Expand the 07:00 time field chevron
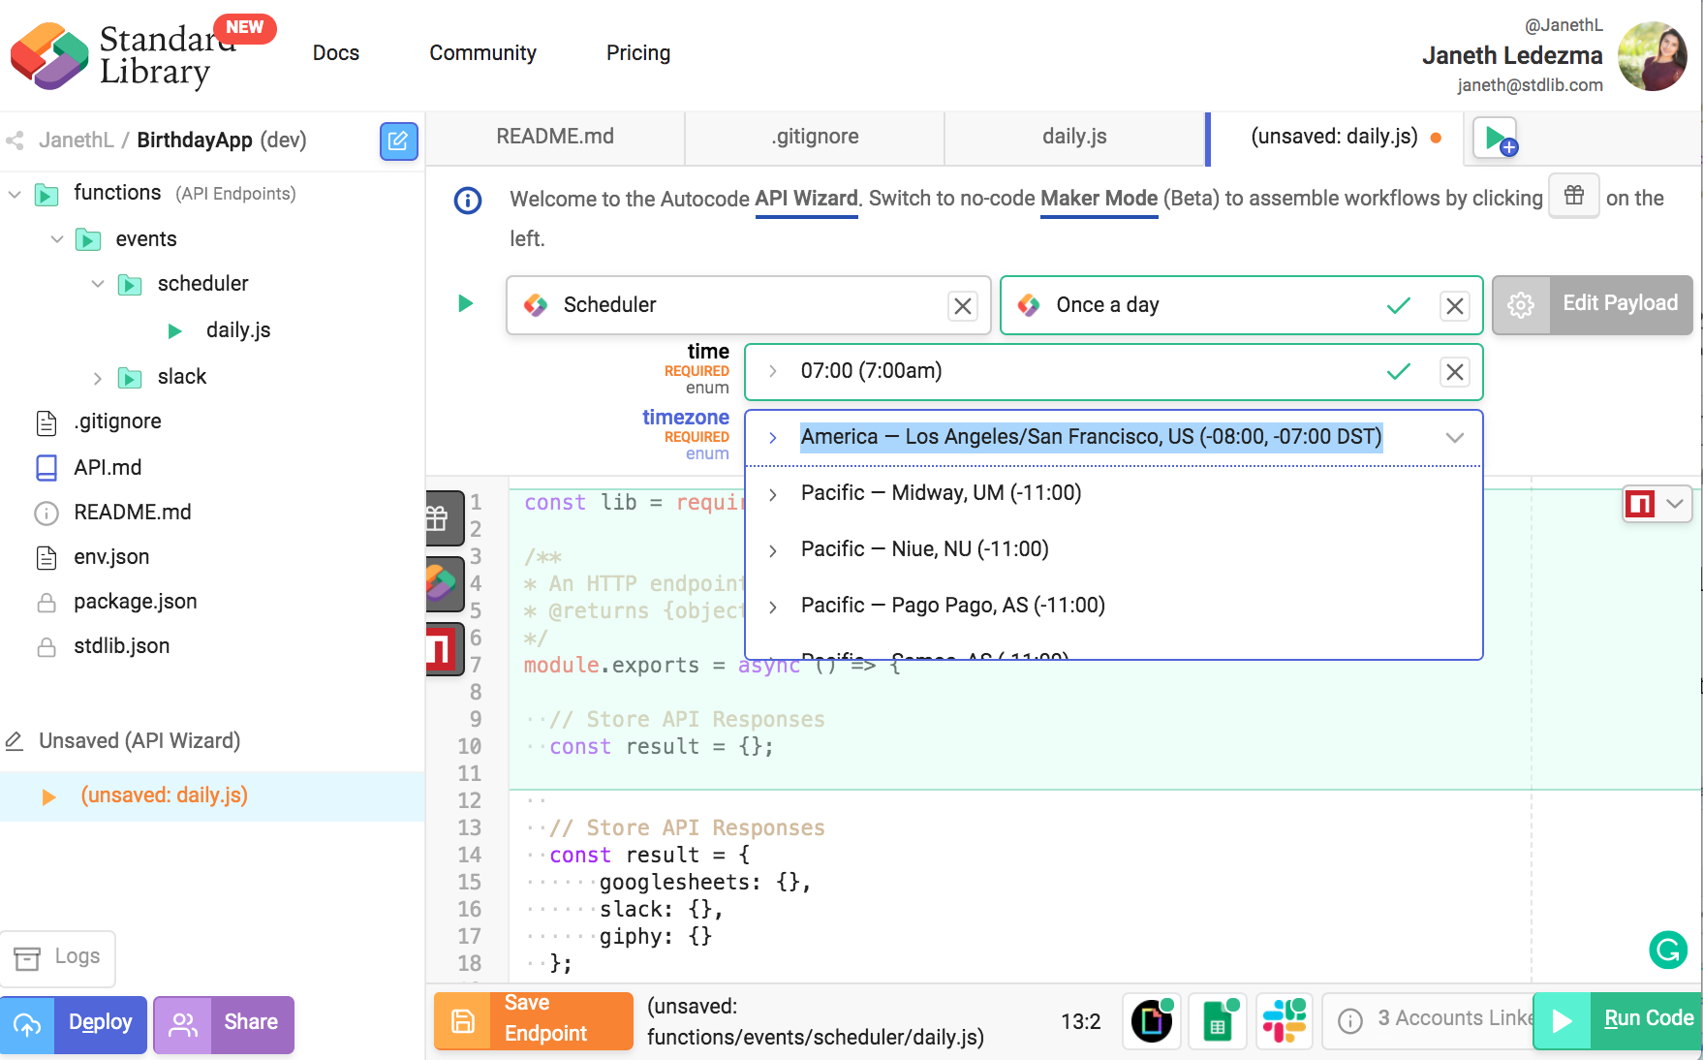Screen dimensions: 1703x1060 tap(773, 371)
